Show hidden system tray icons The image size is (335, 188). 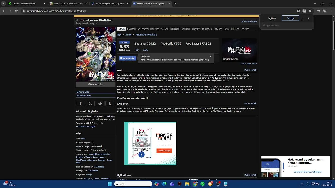(x=302, y=184)
